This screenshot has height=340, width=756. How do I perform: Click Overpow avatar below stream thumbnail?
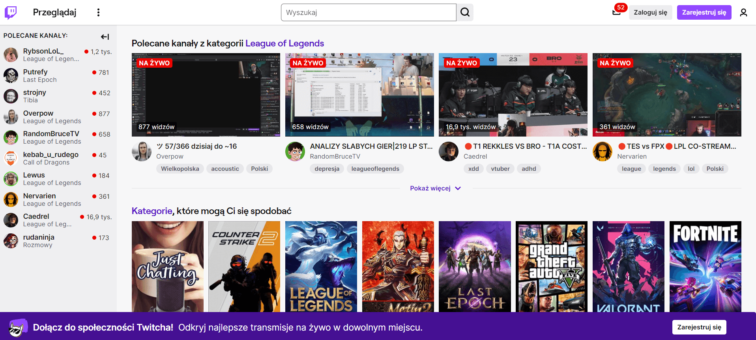coord(142,152)
